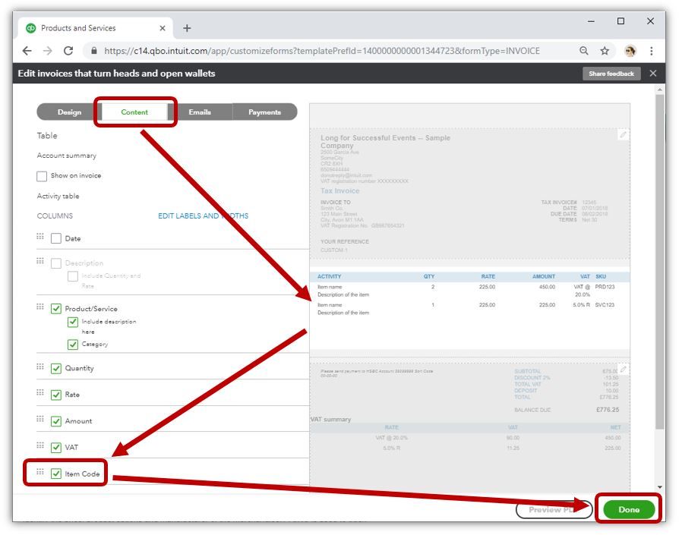Viewport: 682px width, 535px height.
Task: Reload the page with the refresh icon
Action: [68, 51]
